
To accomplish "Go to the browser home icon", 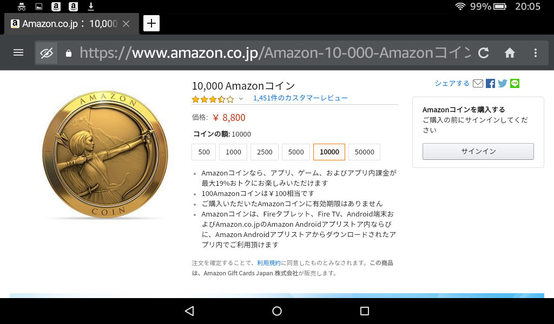I will tap(510, 53).
